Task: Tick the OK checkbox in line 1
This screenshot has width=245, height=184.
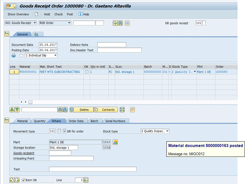Action: [x=86, y=72]
